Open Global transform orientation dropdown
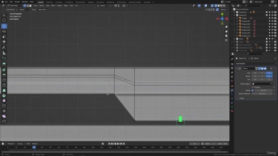Screen dimensions: 278x156 [103, 6]
